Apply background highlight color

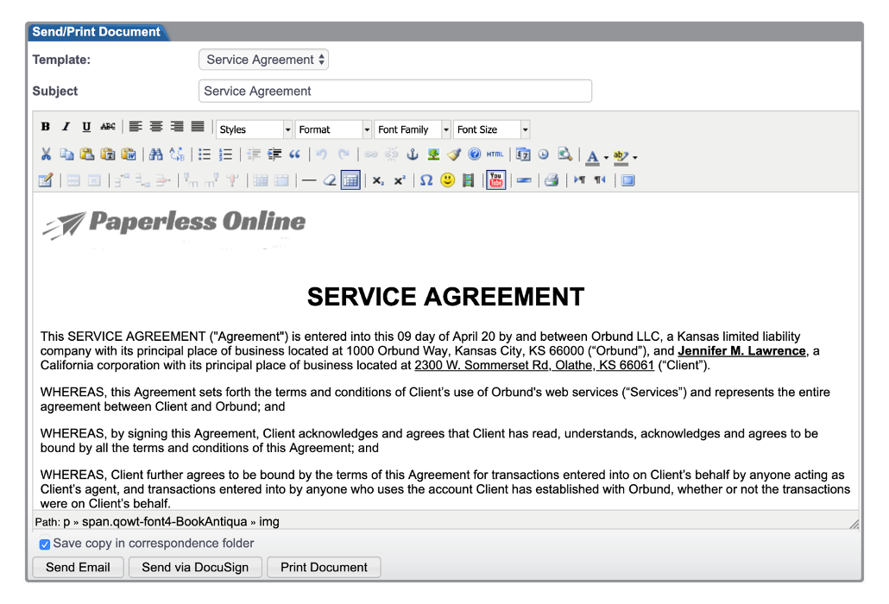(621, 156)
